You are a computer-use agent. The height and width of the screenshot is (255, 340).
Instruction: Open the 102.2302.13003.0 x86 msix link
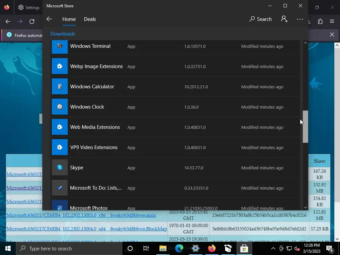[x=81, y=215]
